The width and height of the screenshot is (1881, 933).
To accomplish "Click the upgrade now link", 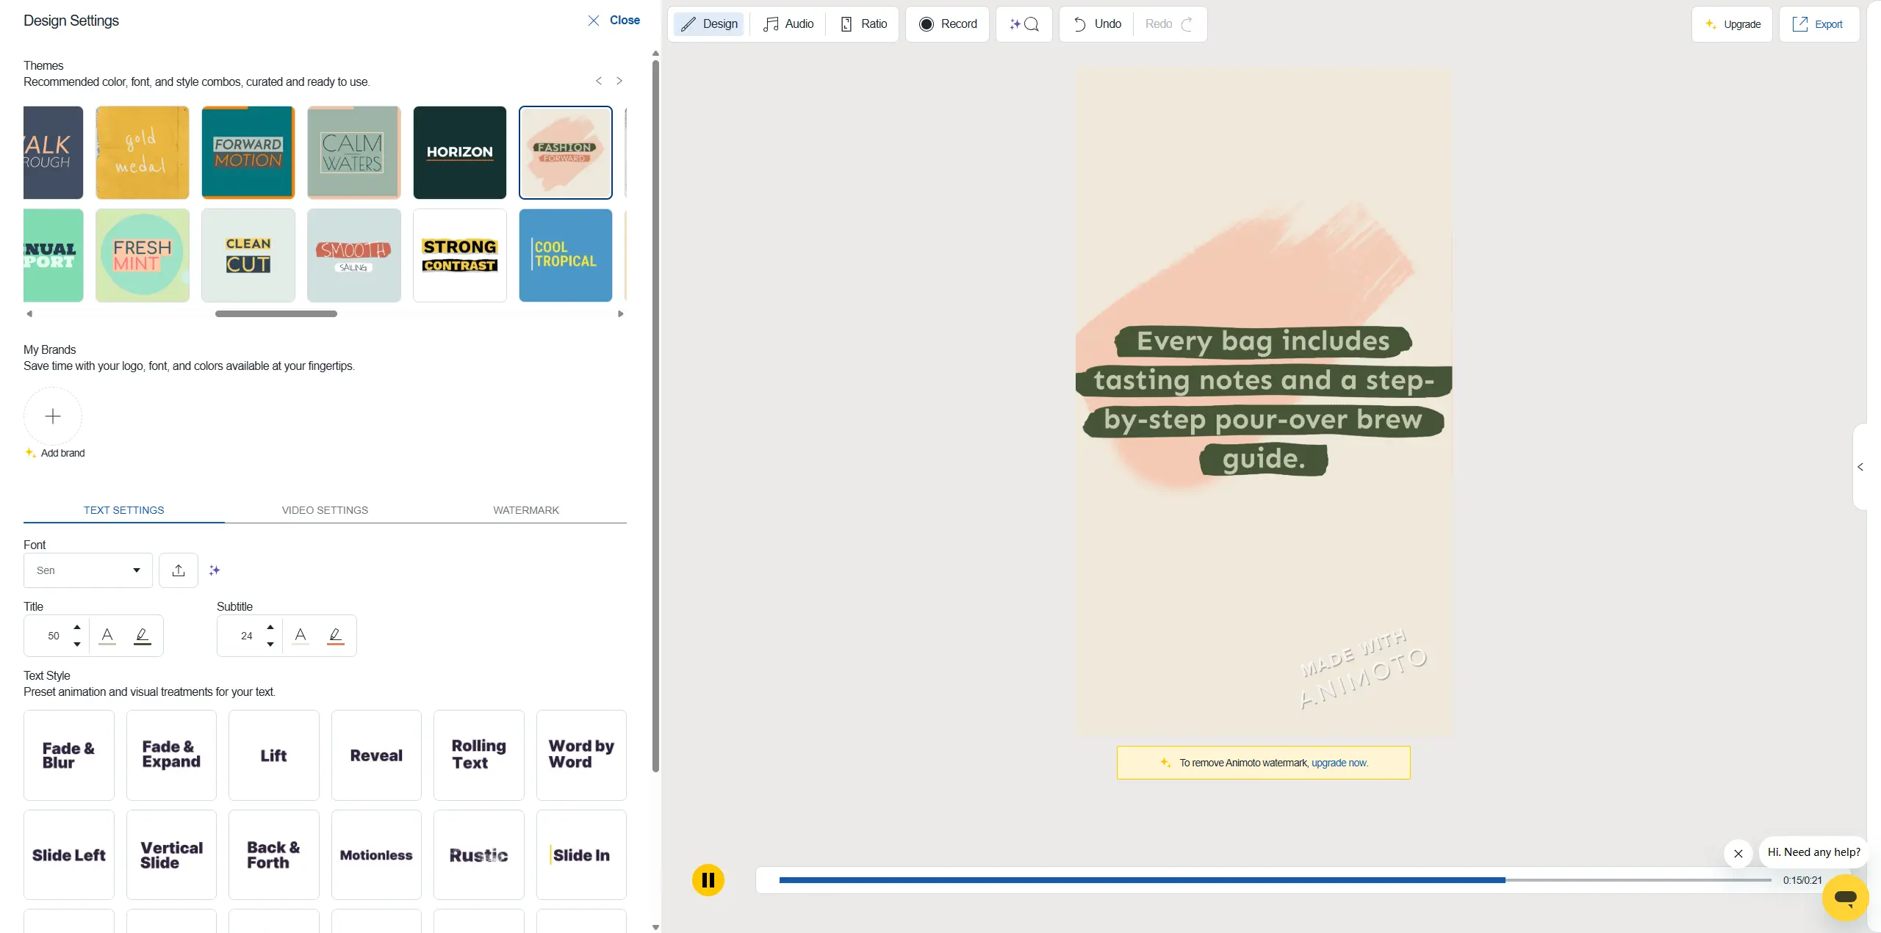I will (1339, 763).
